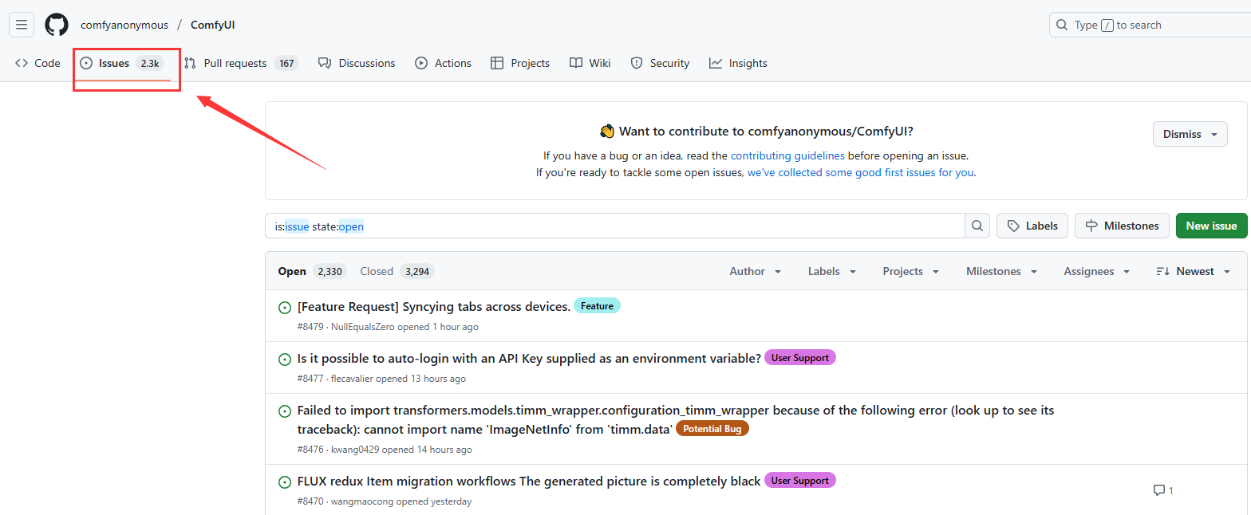Open 'Failed to import transformers' issue

[675, 419]
